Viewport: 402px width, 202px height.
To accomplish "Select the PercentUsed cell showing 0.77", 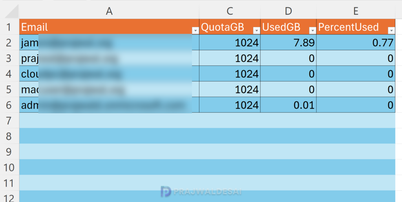I will tap(356, 42).
